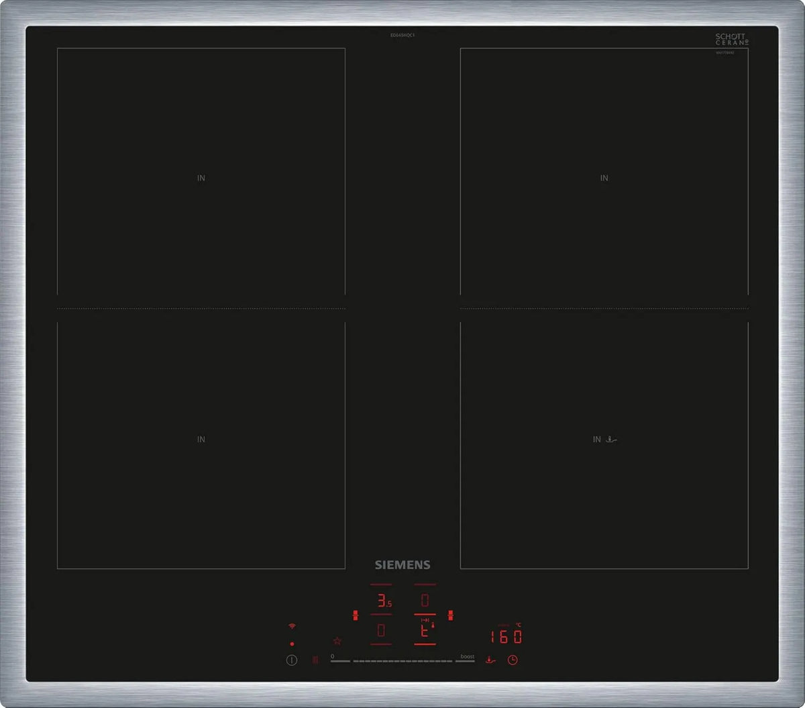Tap the right flex zone link icon
This screenshot has width=805, height=708.
pyautogui.click(x=450, y=615)
